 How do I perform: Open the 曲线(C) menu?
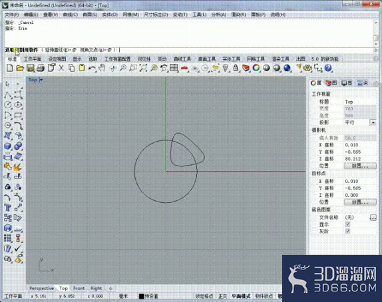70,15
